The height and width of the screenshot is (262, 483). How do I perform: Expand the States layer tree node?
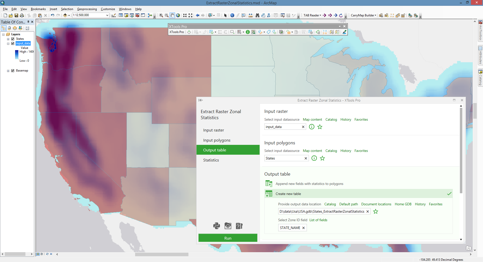pos(8,39)
